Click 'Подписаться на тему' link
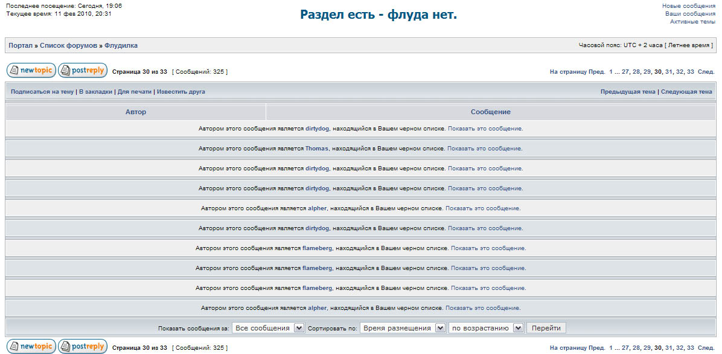Viewport: 722px width, 354px height. (x=42, y=92)
